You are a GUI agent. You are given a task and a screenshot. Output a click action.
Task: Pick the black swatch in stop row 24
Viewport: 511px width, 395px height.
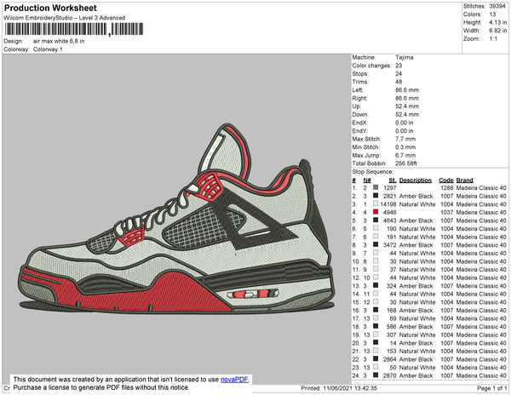click(x=376, y=375)
